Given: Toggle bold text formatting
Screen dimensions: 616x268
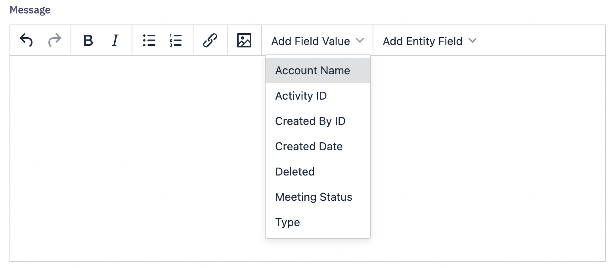Looking at the screenshot, I should (x=88, y=40).
